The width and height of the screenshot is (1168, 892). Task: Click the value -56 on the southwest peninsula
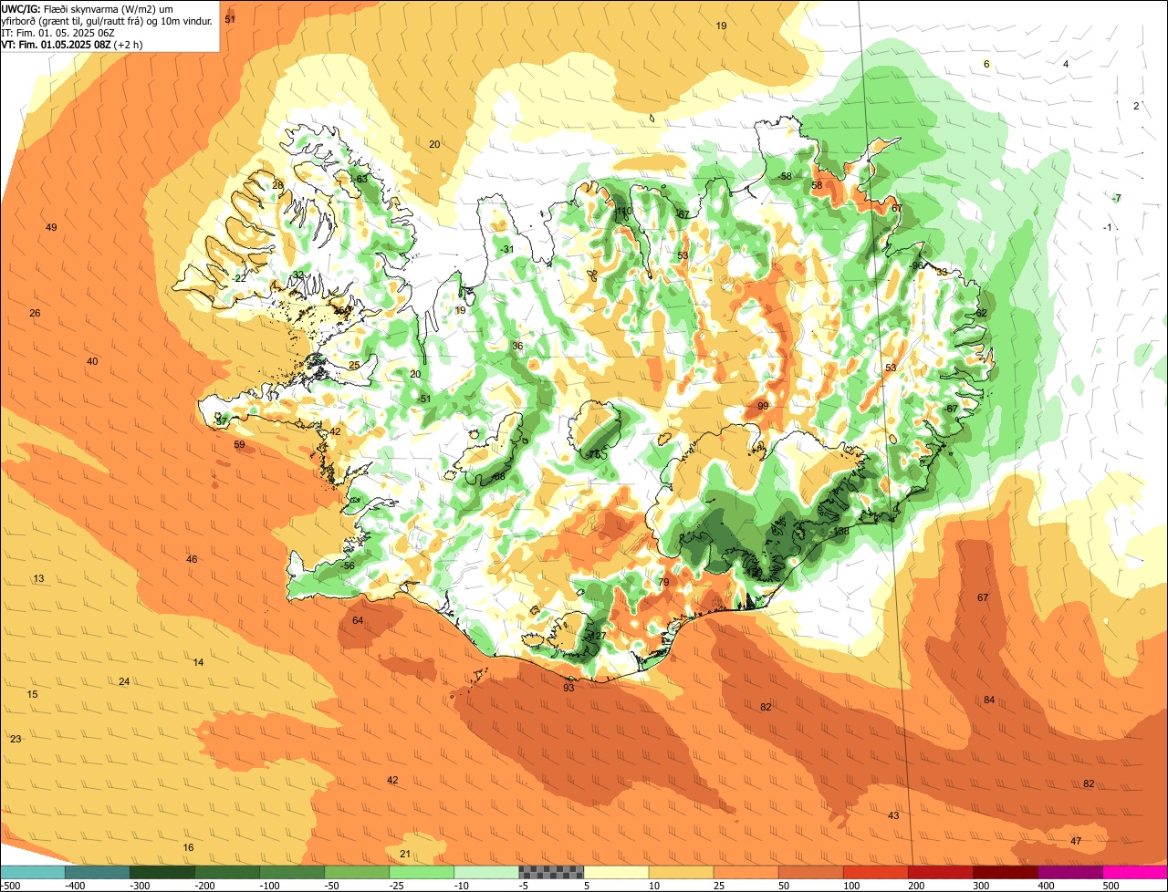347,565
